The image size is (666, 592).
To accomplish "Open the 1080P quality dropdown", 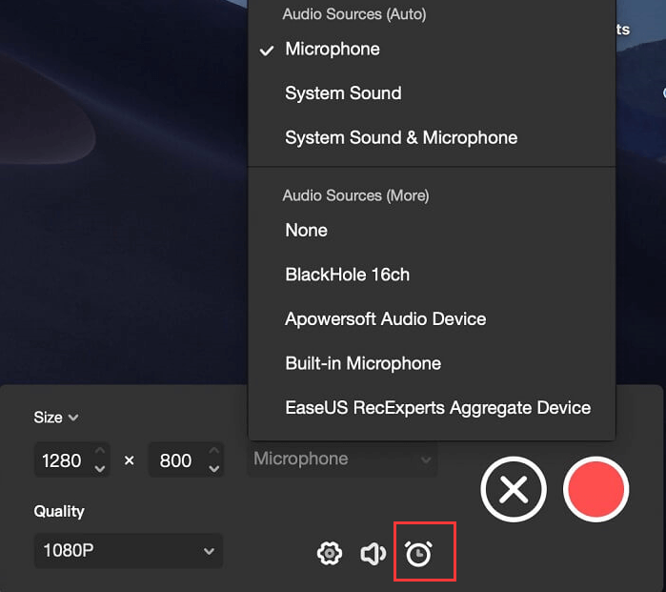I will [129, 550].
